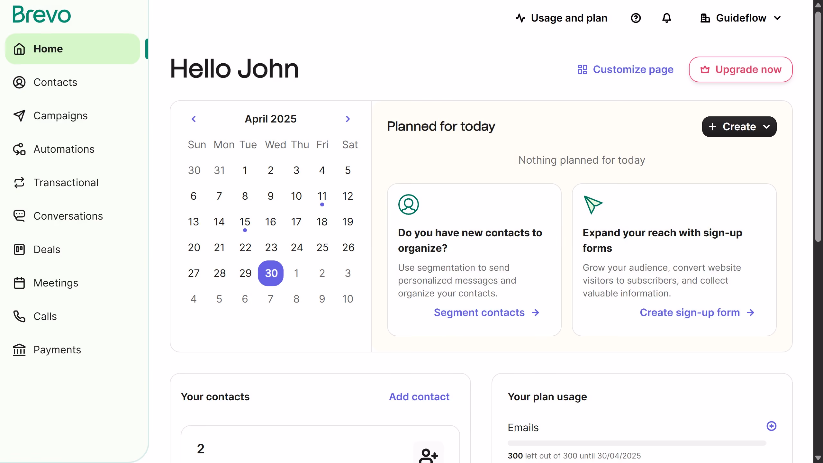Expand the Create dropdown button
Viewport: 823px width, 463px height.
pyautogui.click(x=739, y=127)
